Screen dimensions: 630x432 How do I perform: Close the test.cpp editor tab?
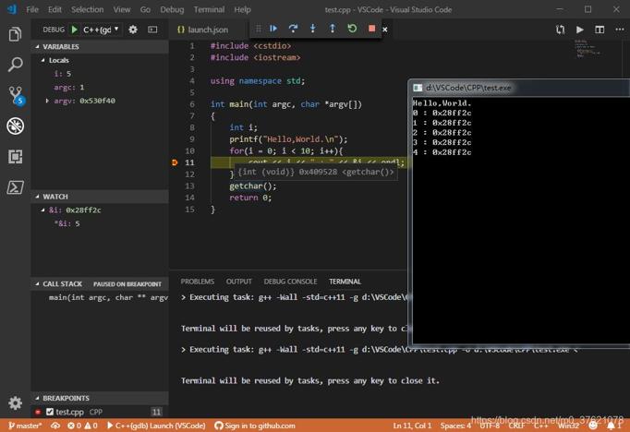tap(385, 30)
